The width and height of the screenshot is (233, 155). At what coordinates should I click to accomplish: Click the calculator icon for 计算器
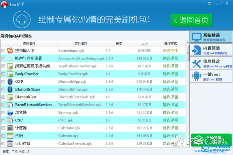(10, 128)
